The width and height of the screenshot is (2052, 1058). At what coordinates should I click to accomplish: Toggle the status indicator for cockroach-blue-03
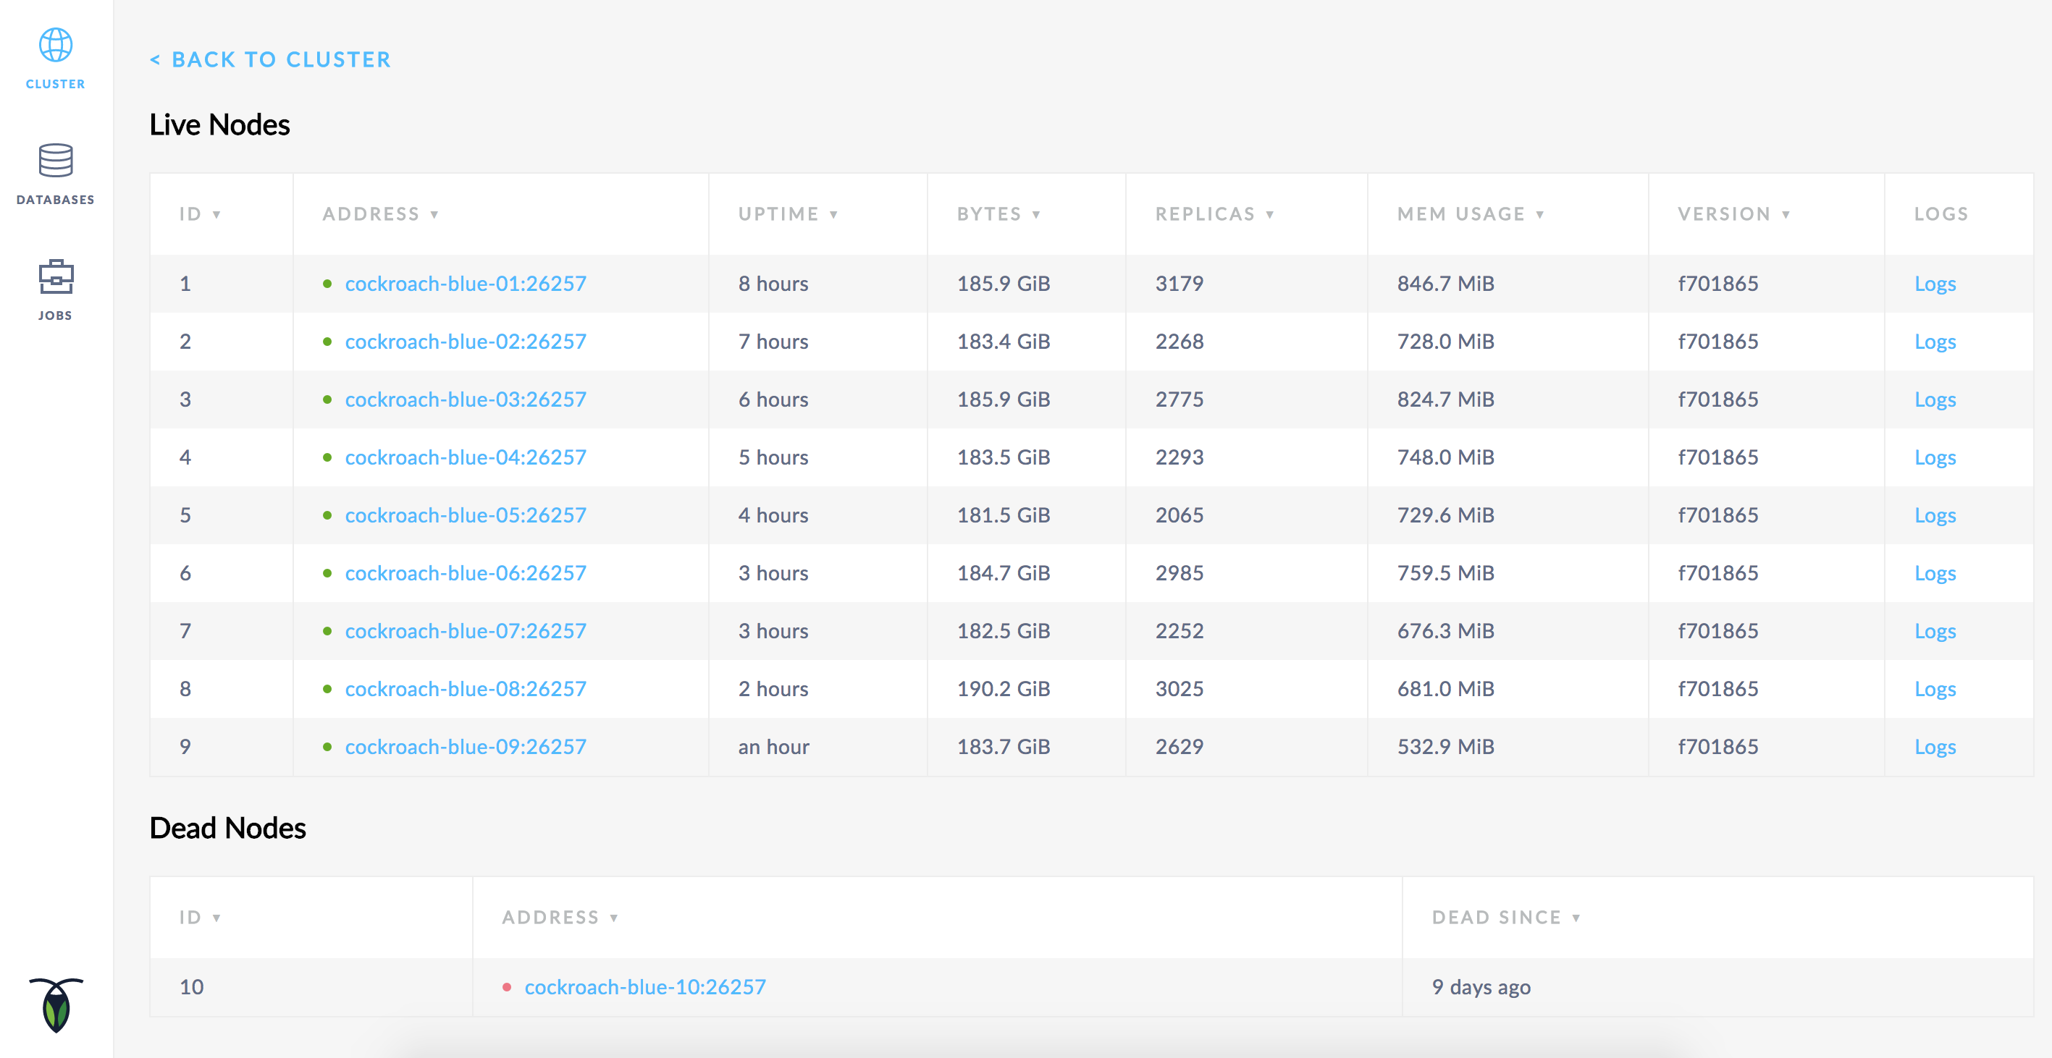click(x=328, y=399)
